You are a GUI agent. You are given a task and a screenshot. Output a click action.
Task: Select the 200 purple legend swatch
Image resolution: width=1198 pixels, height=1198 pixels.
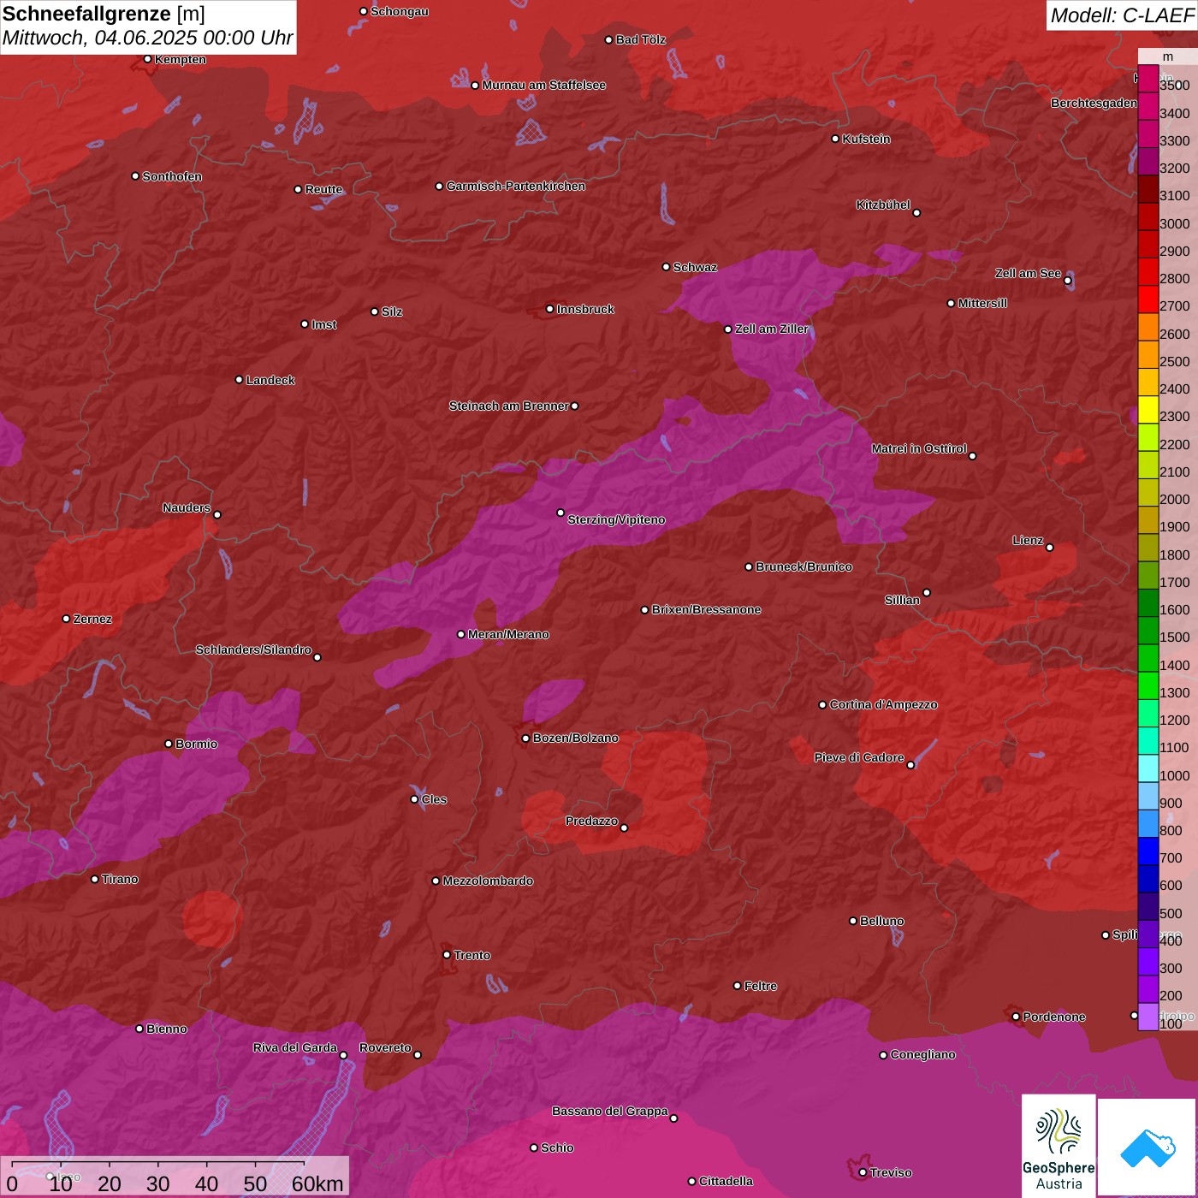pos(1148,990)
